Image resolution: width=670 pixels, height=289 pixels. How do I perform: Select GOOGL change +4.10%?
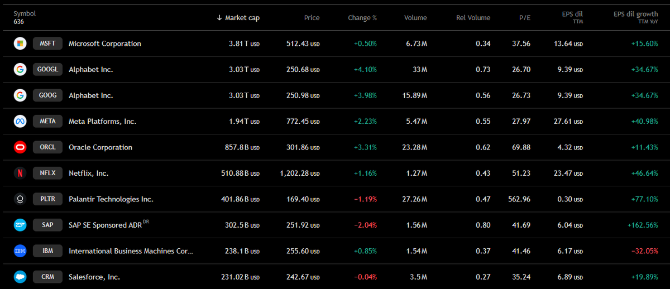365,69
